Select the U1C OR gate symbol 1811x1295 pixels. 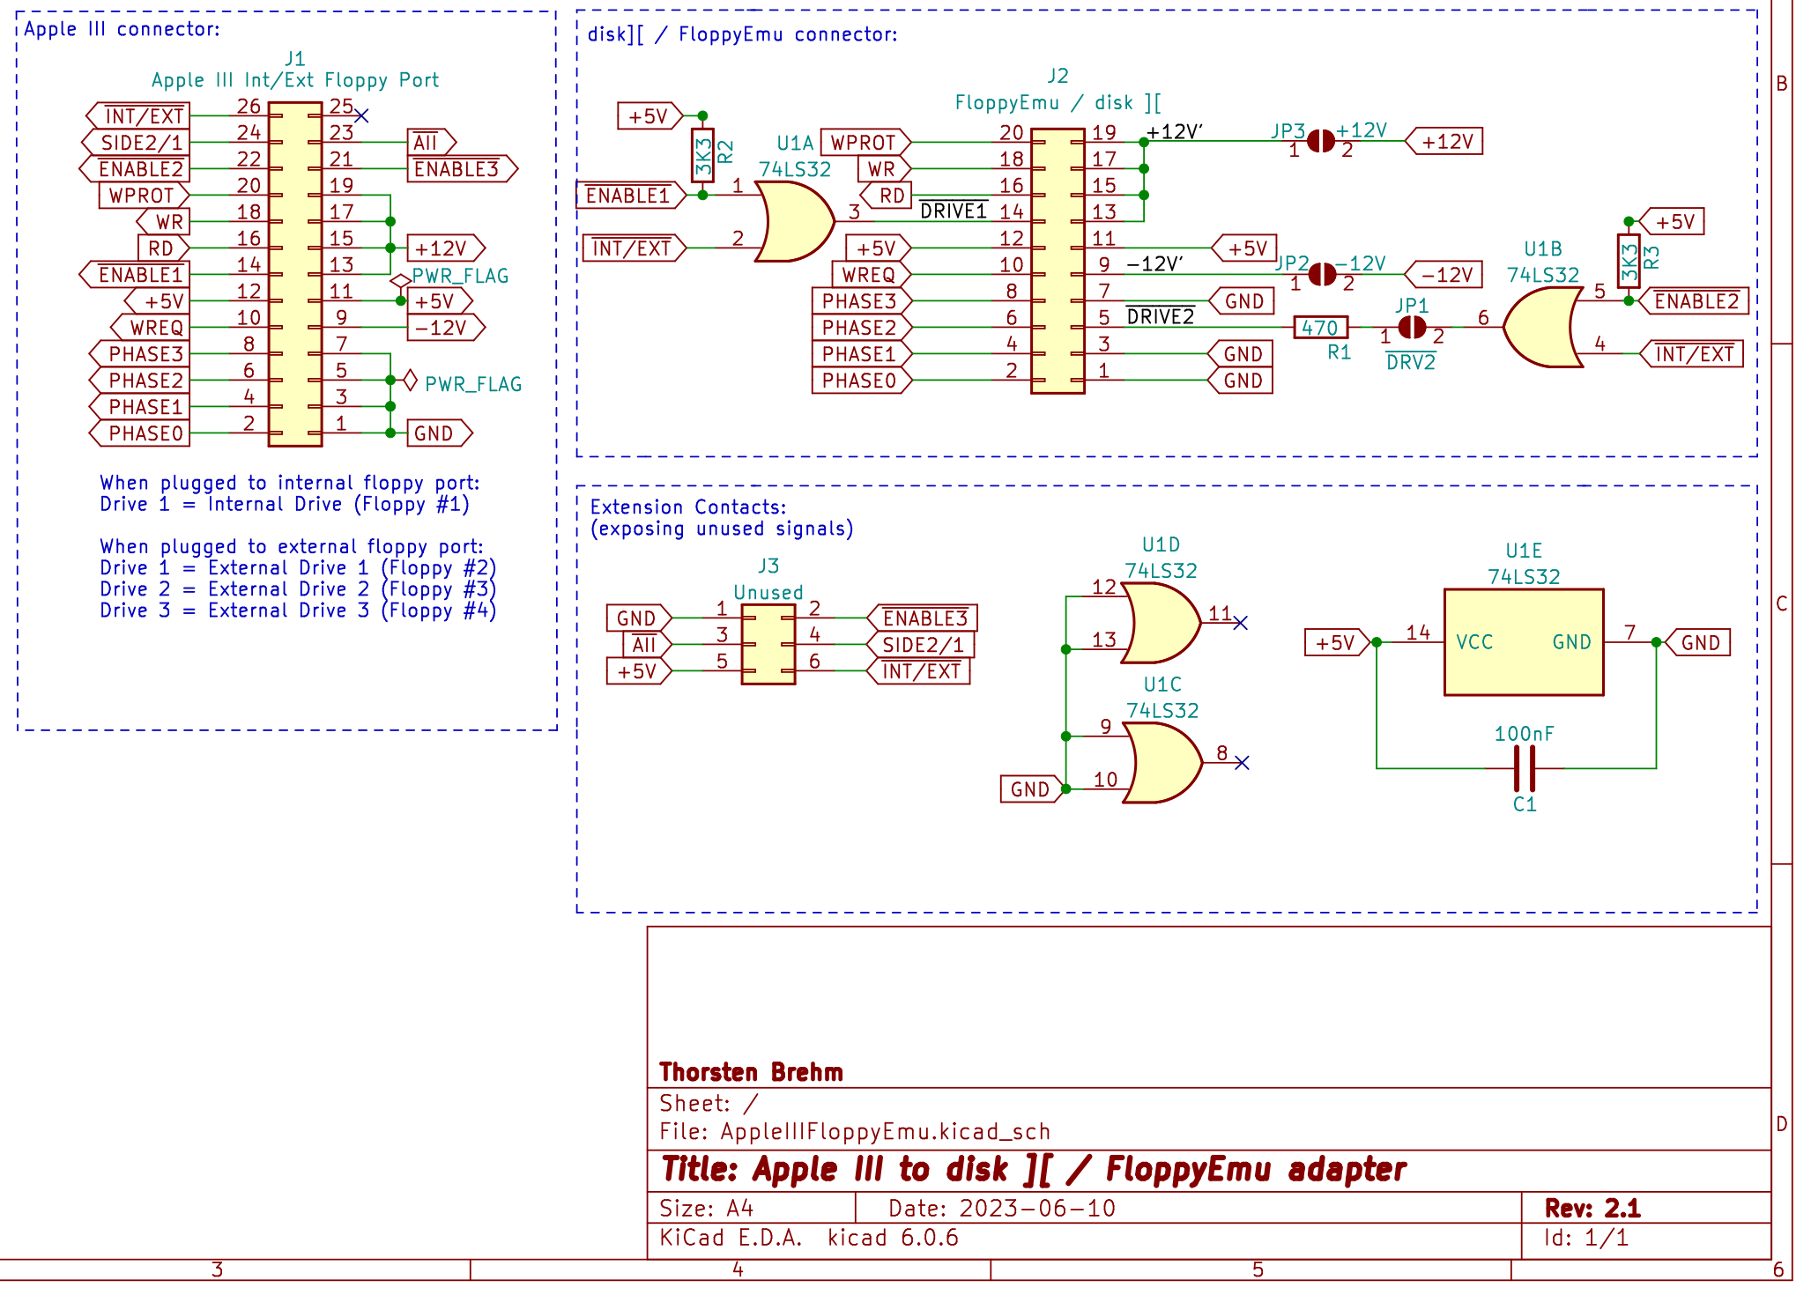[1162, 763]
